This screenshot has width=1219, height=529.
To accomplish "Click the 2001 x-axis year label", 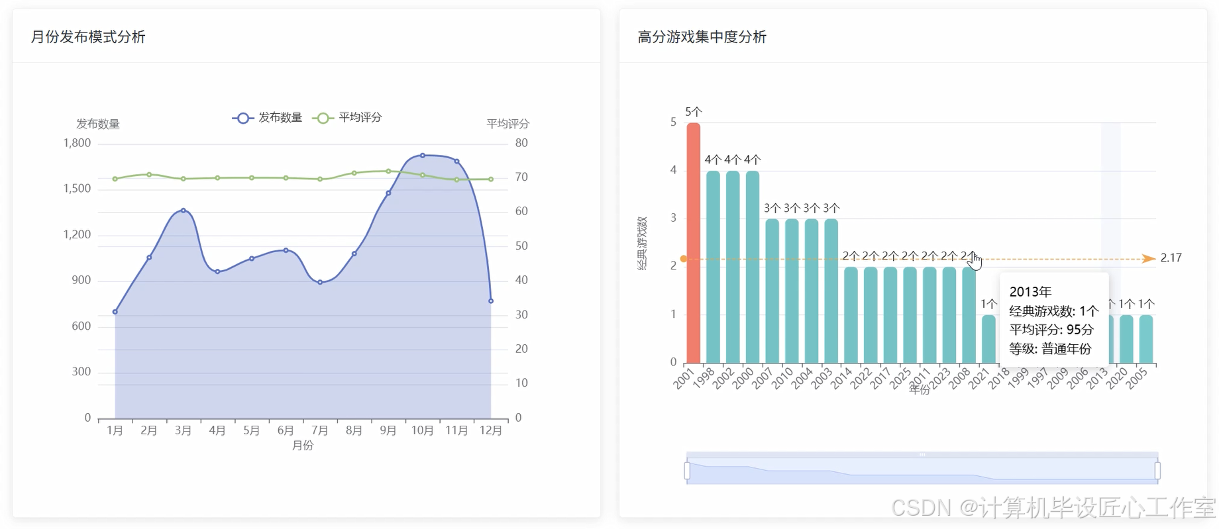I will (683, 378).
